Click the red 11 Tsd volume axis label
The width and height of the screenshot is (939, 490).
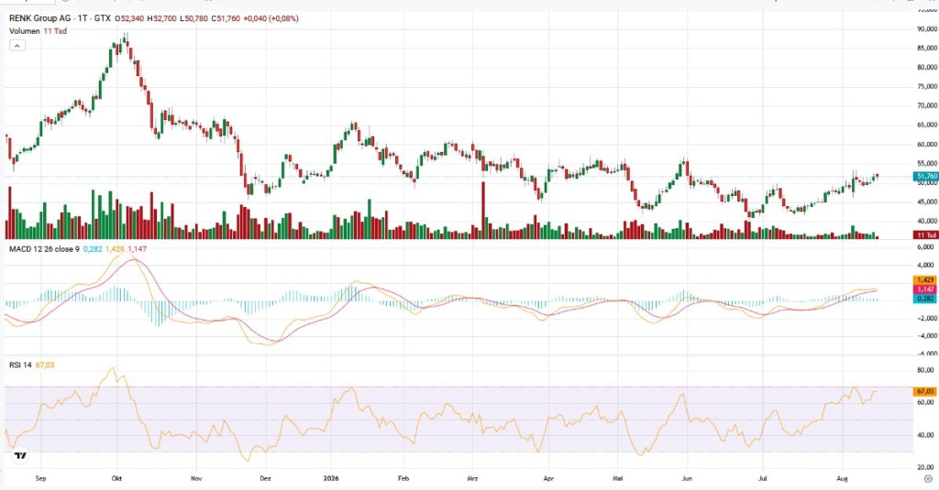click(925, 235)
